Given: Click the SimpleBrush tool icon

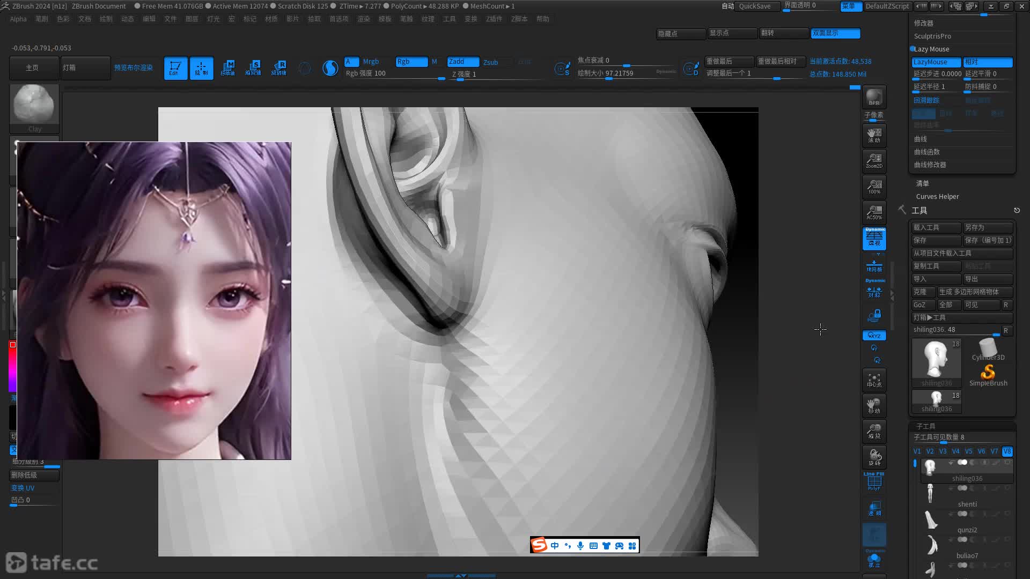Looking at the screenshot, I should (988, 375).
